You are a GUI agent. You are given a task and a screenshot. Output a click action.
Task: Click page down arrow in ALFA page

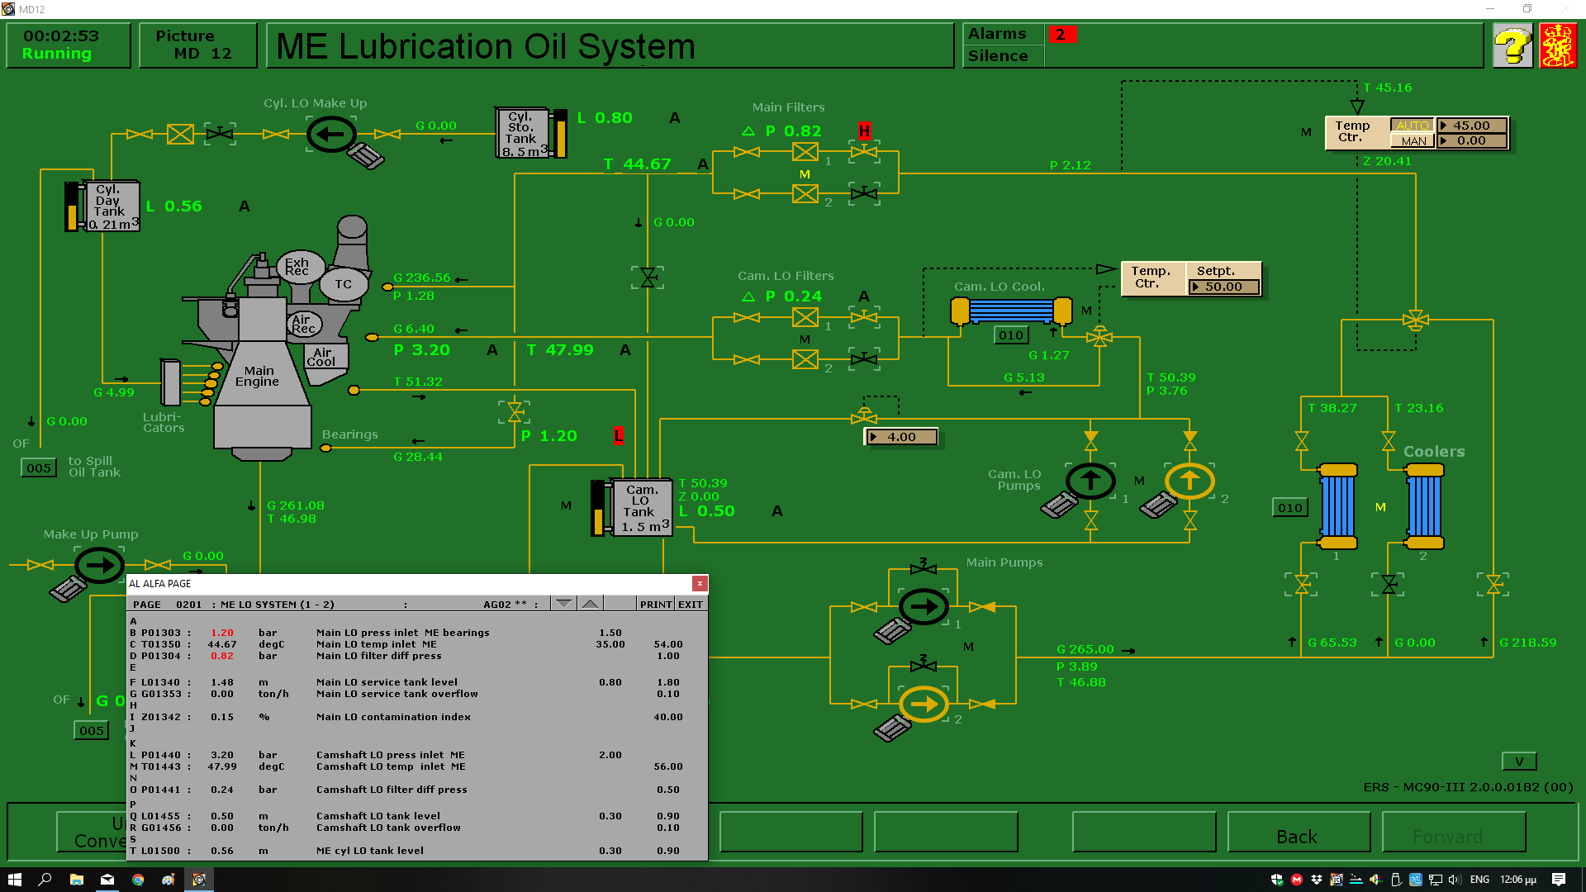pyautogui.click(x=563, y=604)
